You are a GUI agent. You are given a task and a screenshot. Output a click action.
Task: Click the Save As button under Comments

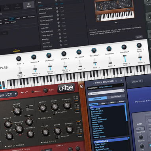(x=139, y=37)
